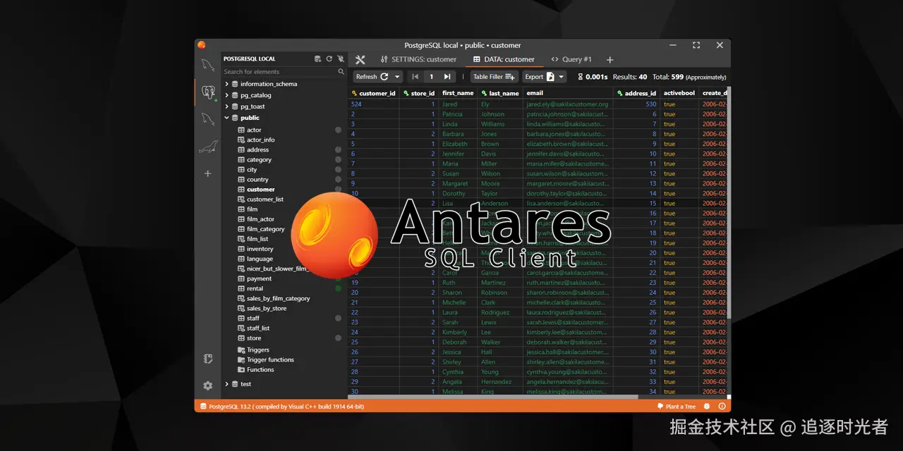Open the about info icon in footer
This screenshot has height=451, width=903.
(722, 407)
